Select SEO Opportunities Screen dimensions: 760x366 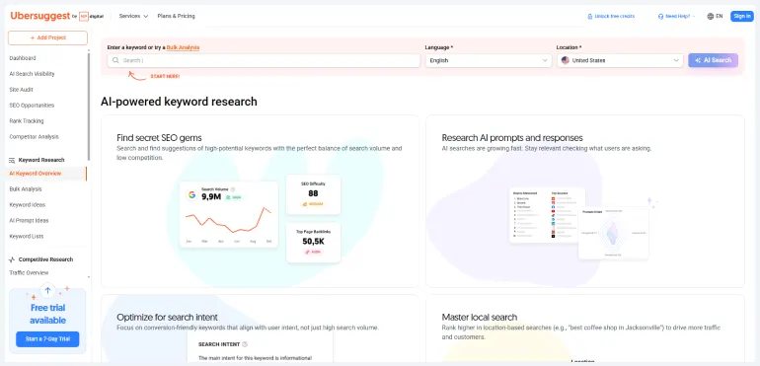point(32,106)
